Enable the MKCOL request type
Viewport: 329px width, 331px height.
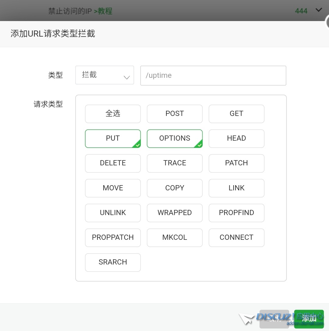point(175,238)
